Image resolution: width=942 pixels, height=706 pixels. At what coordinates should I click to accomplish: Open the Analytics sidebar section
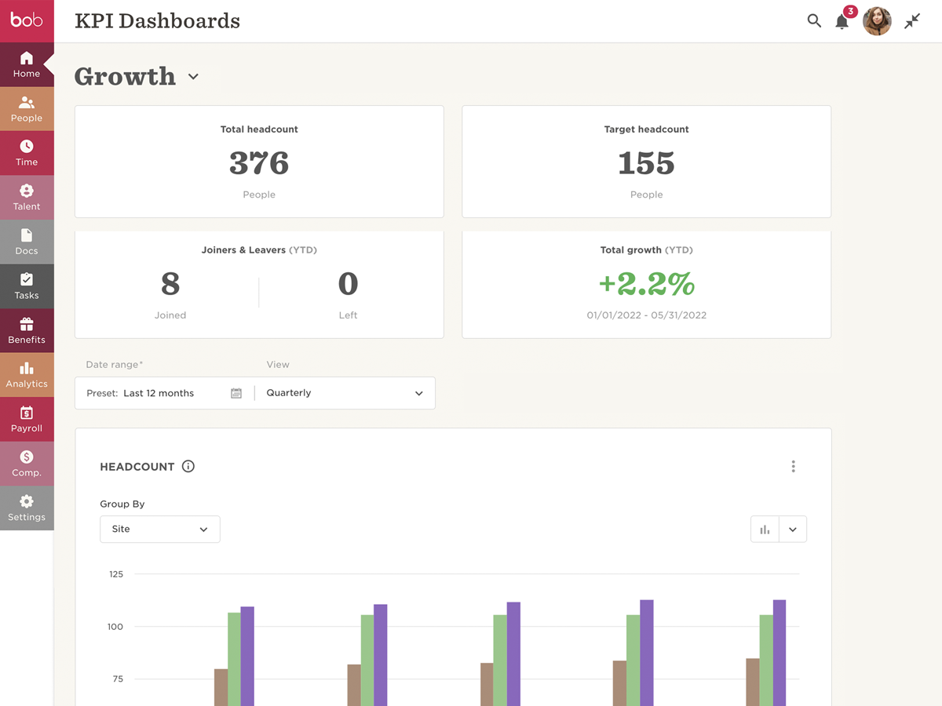click(x=27, y=375)
